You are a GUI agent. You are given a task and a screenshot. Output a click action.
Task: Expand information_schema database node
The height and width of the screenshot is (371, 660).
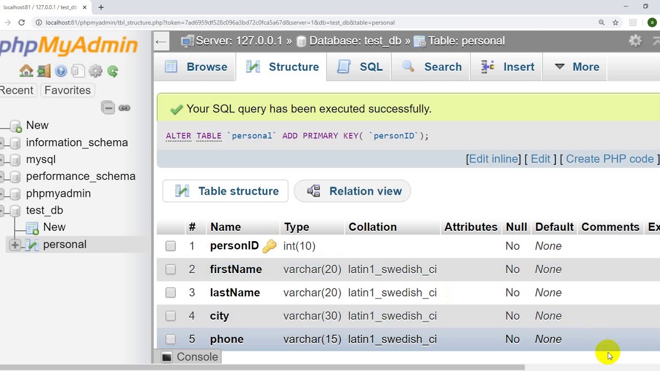point(3,143)
